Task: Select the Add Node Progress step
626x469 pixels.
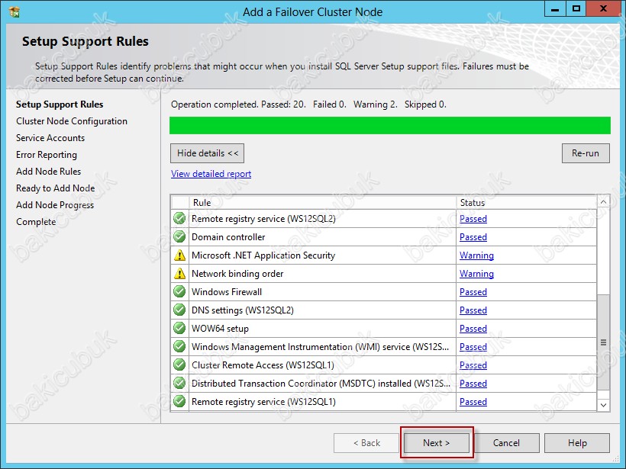Action: pyautogui.click(x=55, y=205)
